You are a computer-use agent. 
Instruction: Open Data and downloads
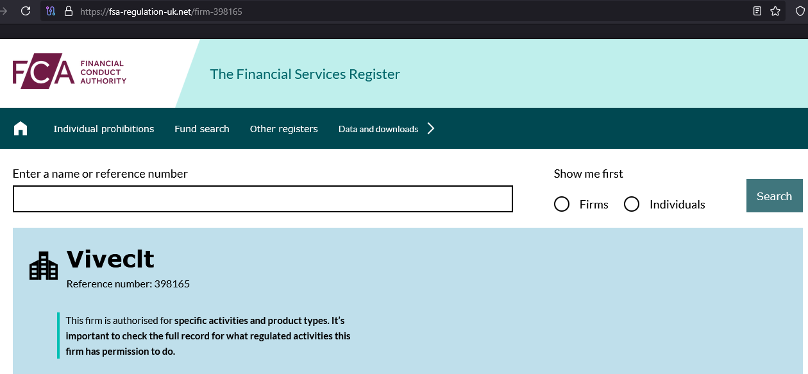point(378,129)
